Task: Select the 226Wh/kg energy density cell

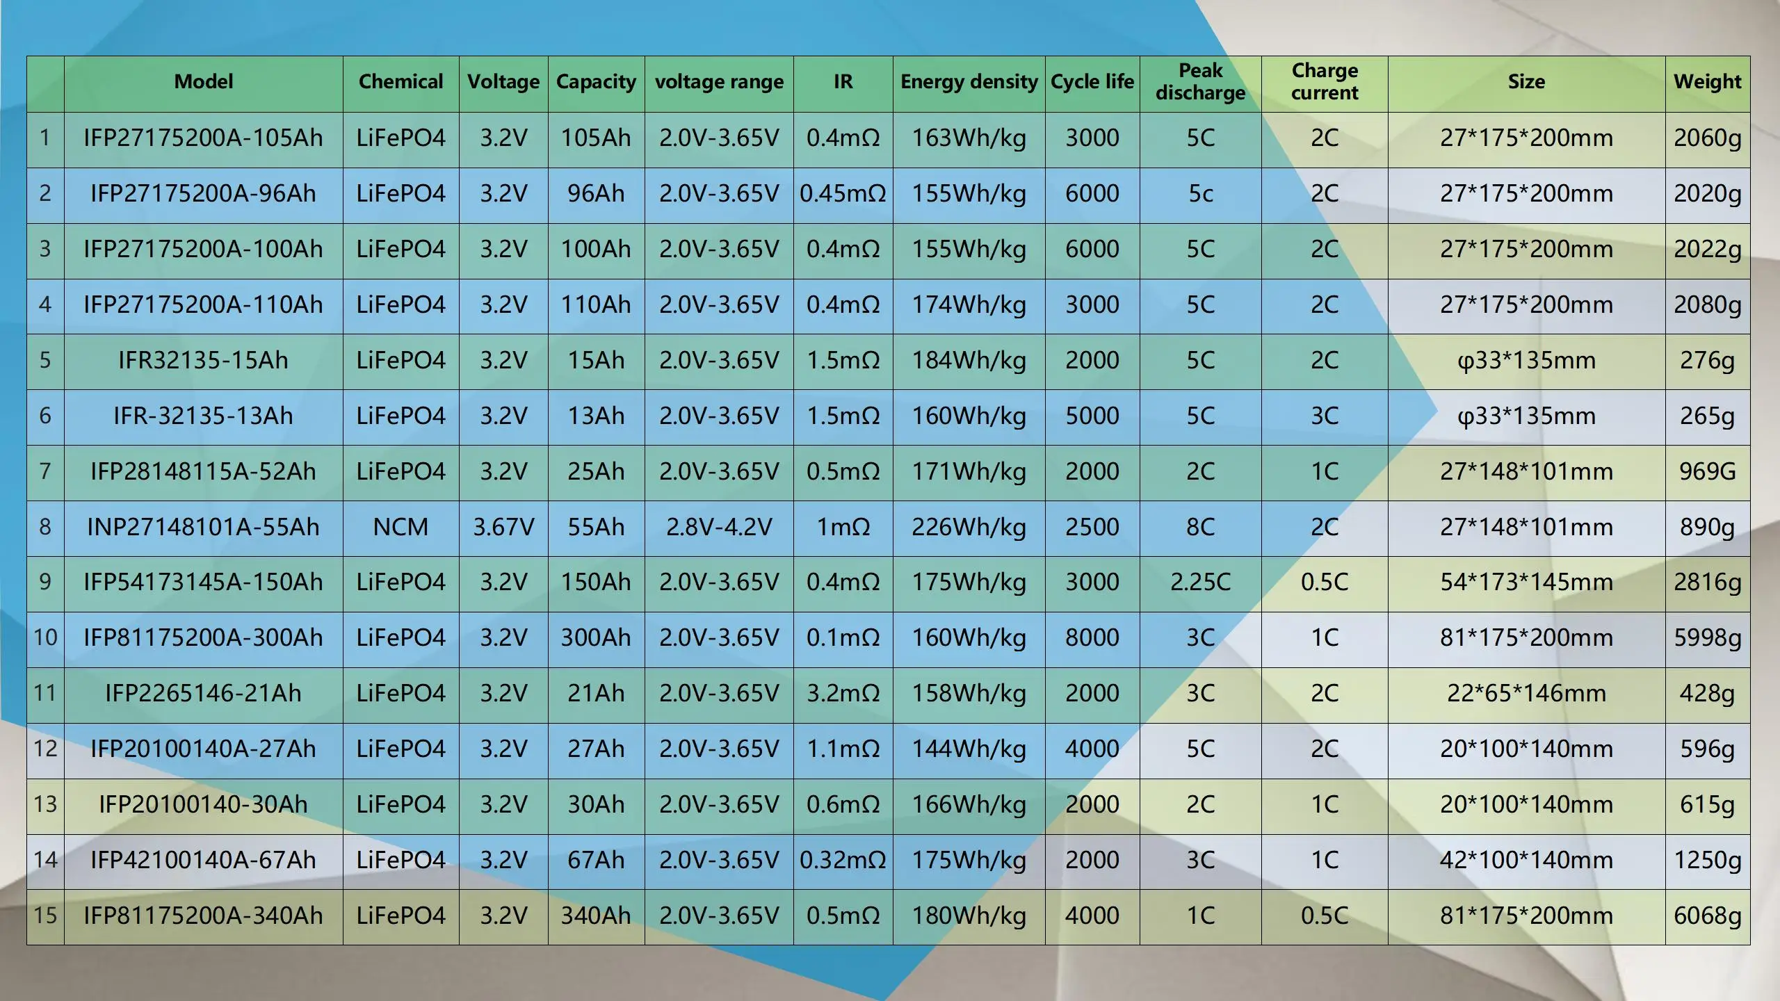Action: coord(969,527)
